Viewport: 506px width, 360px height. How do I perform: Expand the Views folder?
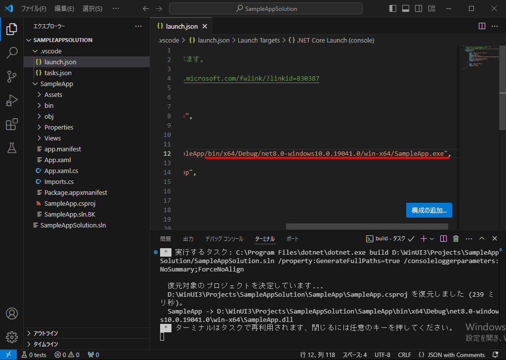pos(86,138)
